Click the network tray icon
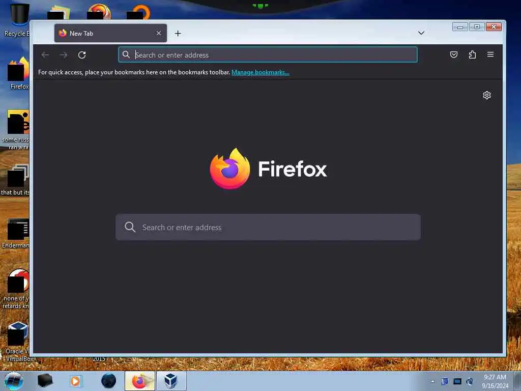The image size is (521, 391). coord(457,381)
